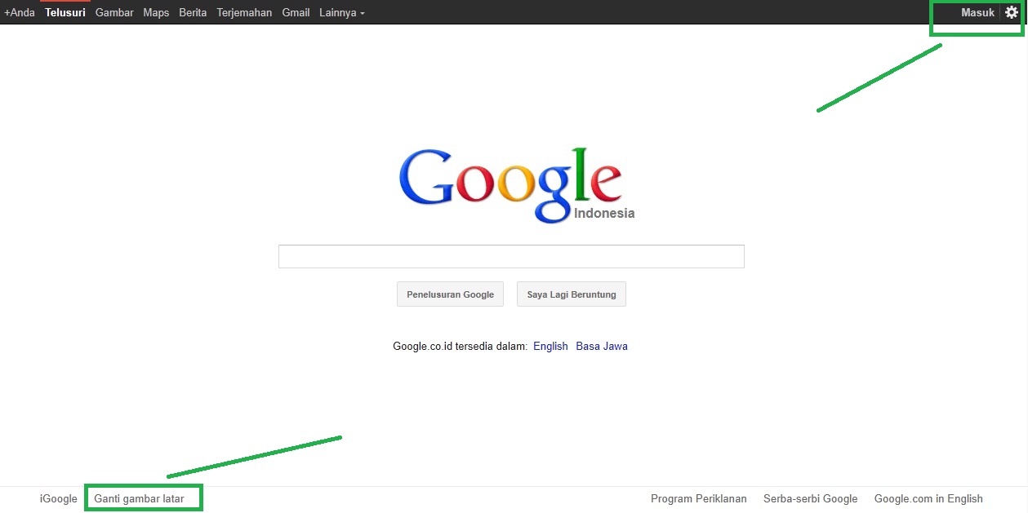Click Serba-serbi Google

(x=810, y=498)
